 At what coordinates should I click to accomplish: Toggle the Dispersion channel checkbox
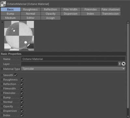coord(22,111)
